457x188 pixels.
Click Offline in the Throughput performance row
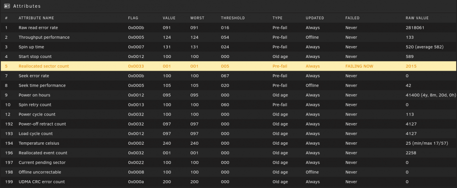pyautogui.click(x=312, y=37)
